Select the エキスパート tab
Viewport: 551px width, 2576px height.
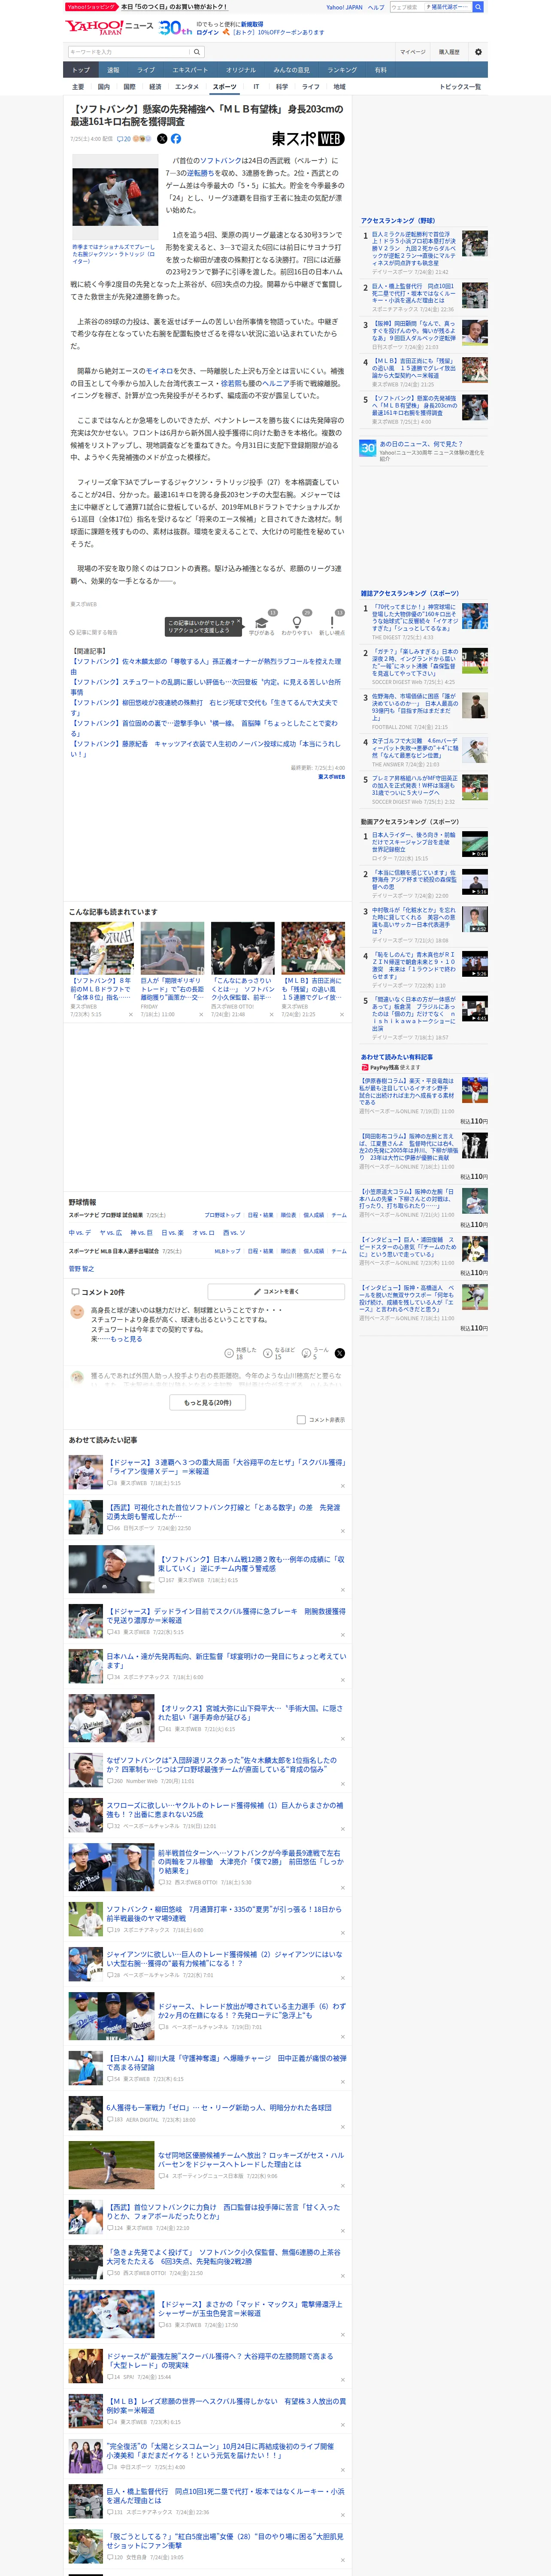(x=190, y=70)
